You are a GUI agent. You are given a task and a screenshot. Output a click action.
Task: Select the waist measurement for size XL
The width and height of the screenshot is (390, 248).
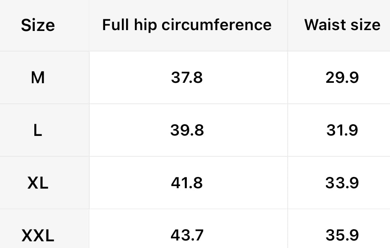[342, 183]
